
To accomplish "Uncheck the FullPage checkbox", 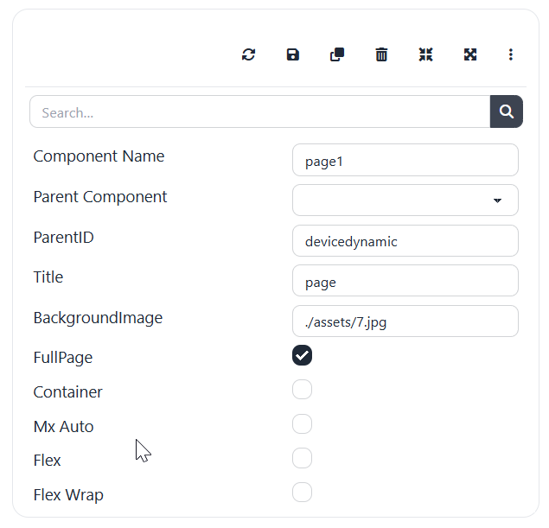I will tap(302, 355).
